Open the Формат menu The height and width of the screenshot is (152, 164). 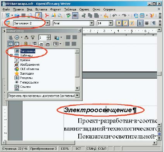point(55,9)
